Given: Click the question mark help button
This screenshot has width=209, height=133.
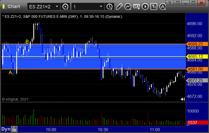Looking at the screenshot, I should click(x=170, y=3).
